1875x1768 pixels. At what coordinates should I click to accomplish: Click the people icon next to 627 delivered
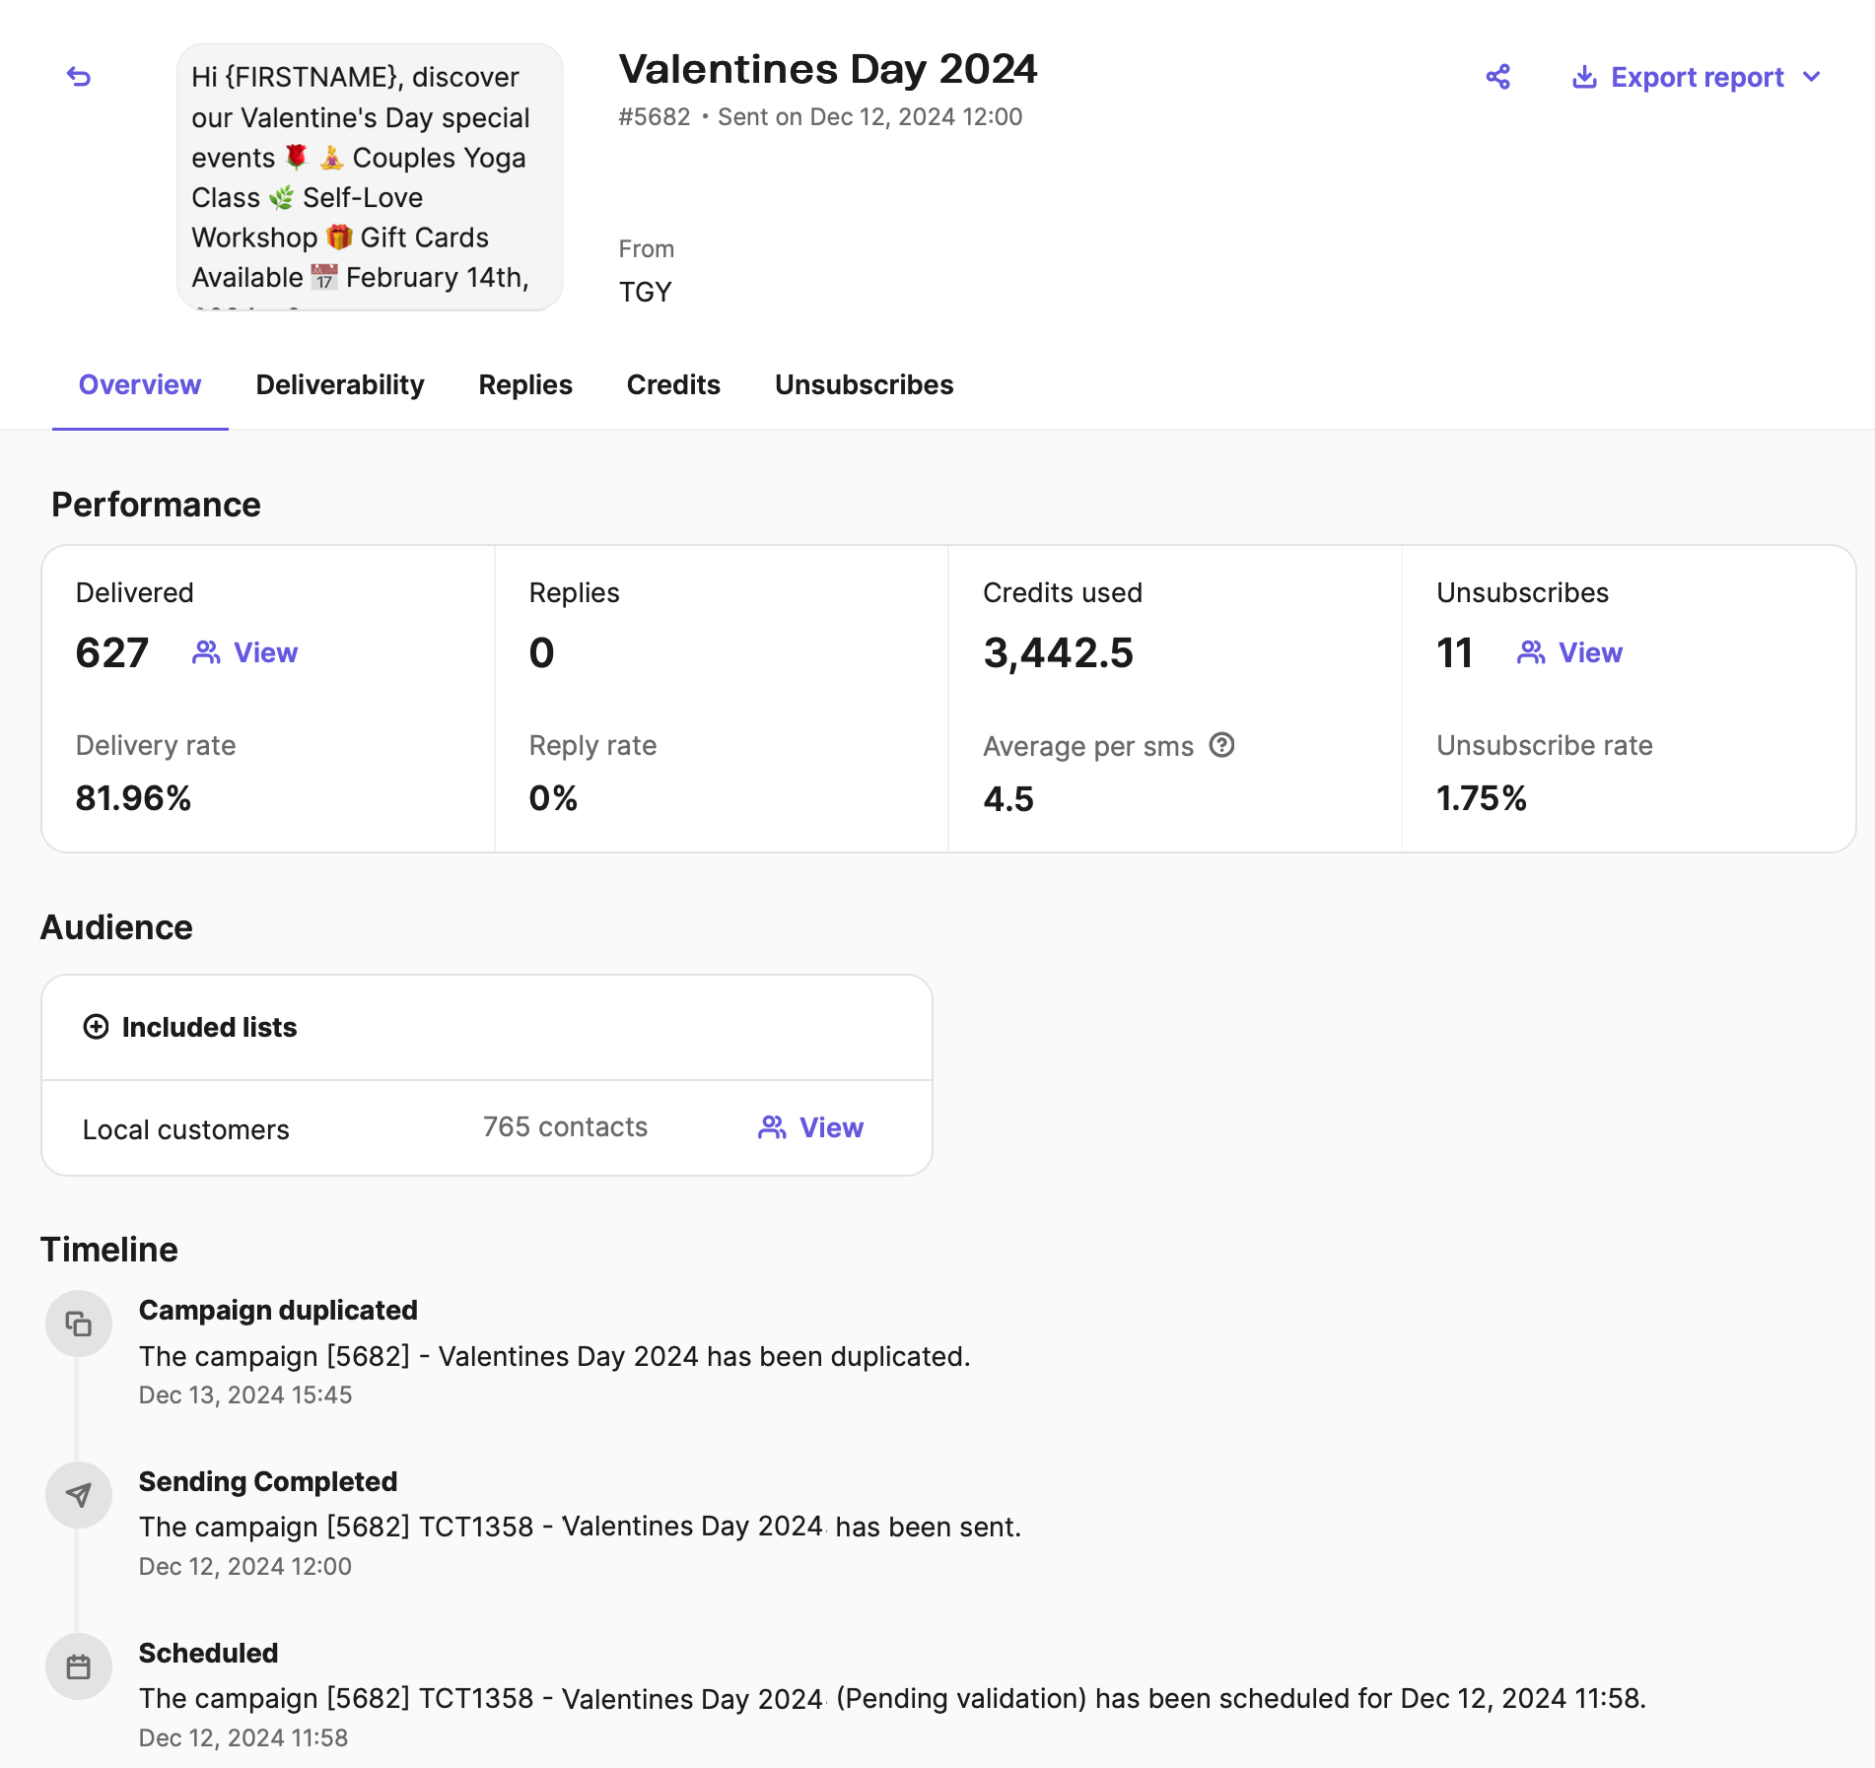pyautogui.click(x=206, y=652)
